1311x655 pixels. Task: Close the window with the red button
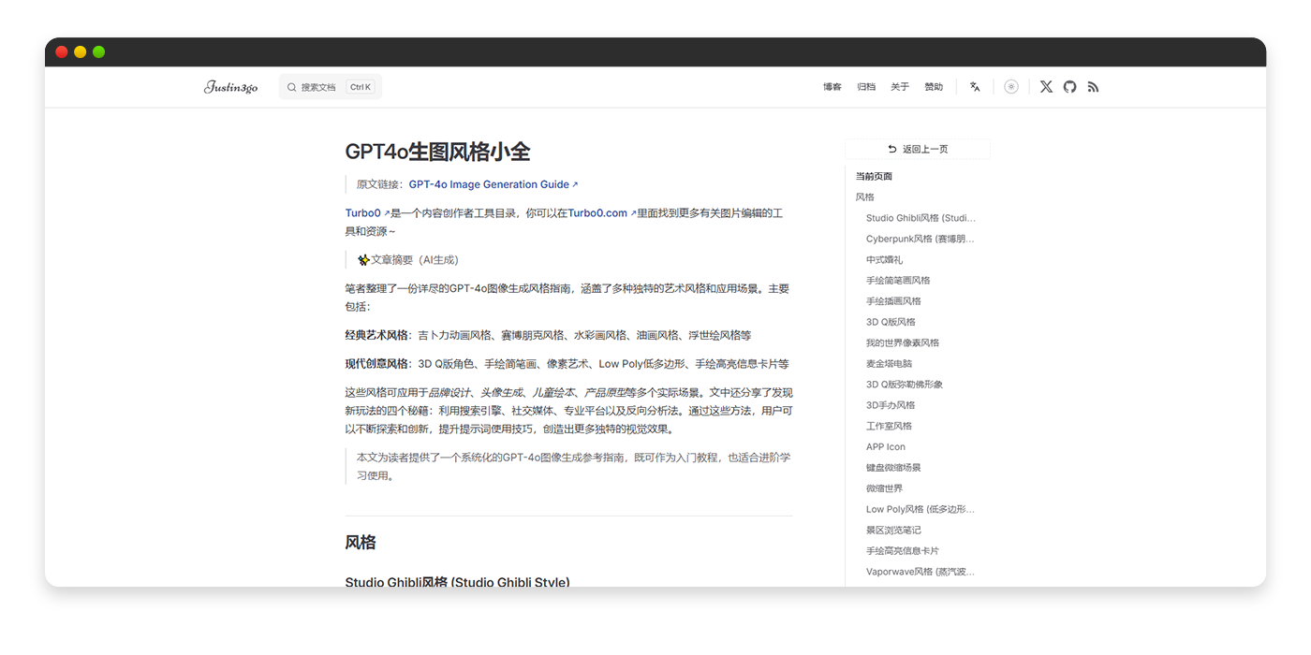pos(62,52)
